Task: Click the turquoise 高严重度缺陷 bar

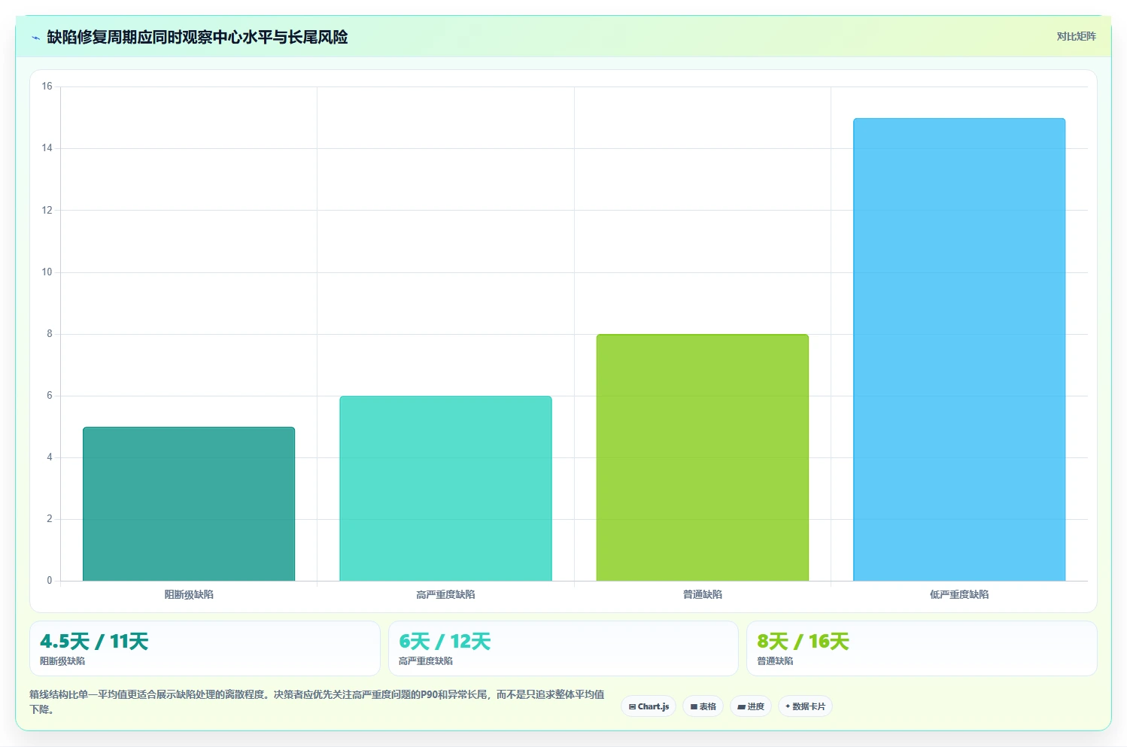Action: [x=445, y=488]
